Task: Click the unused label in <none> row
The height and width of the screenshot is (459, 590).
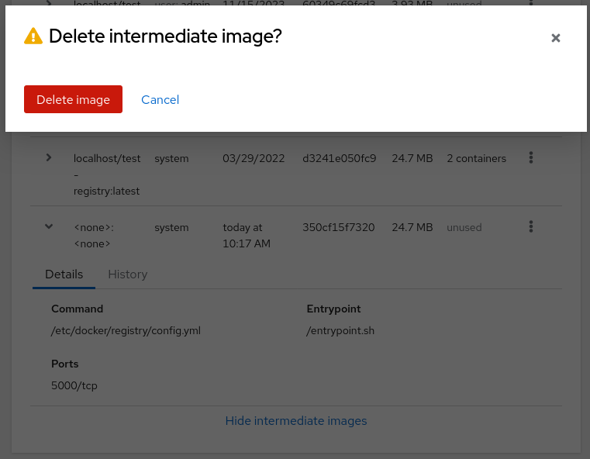Action: tap(464, 227)
